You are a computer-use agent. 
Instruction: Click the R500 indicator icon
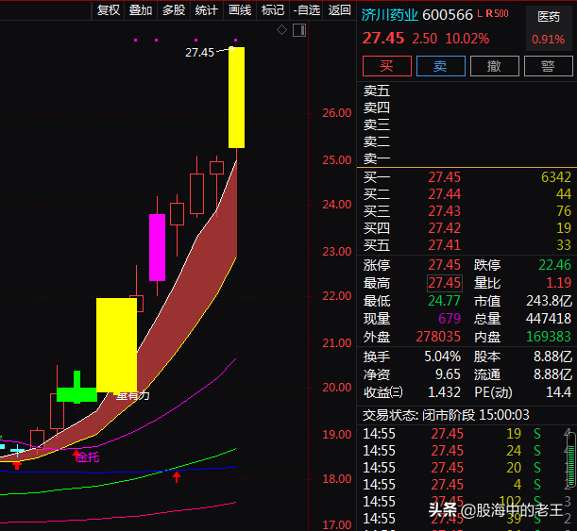(x=497, y=13)
